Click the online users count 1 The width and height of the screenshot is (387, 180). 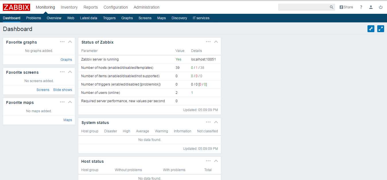(x=192, y=93)
